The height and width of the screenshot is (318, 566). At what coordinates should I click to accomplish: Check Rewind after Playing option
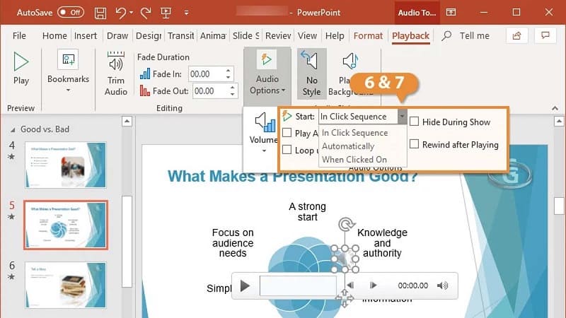[x=415, y=145]
